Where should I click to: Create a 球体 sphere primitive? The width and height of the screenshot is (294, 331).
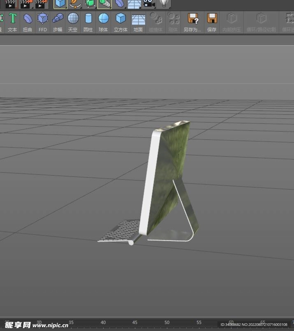pyautogui.click(x=103, y=21)
